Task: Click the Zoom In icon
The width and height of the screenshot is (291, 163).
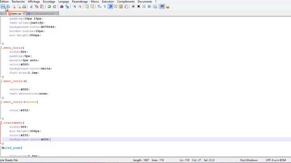Action: [x=75, y=7]
